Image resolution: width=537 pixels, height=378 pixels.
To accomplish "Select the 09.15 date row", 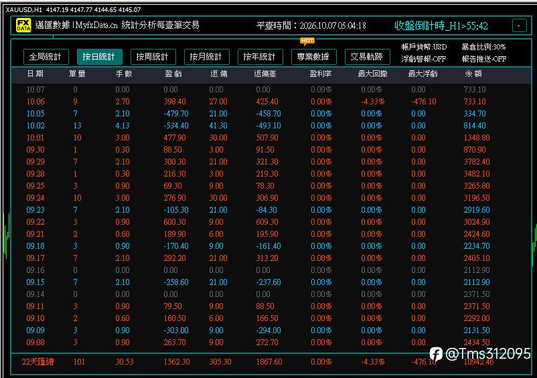I will tap(271, 282).
